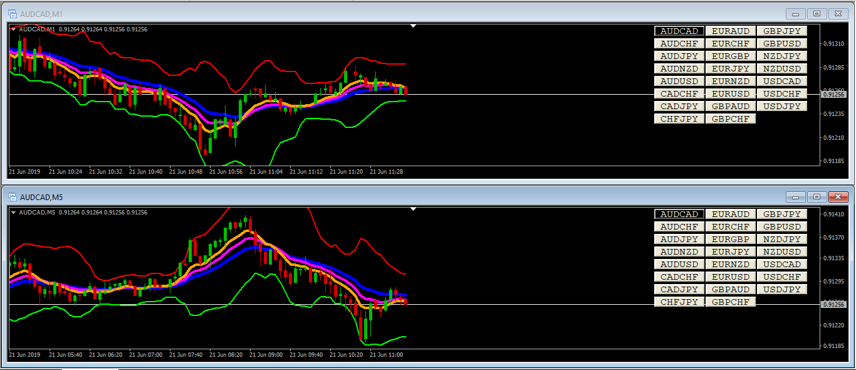This screenshot has width=856, height=370.
Task: Load GBPAUD in the M5 window
Action: coord(731,289)
